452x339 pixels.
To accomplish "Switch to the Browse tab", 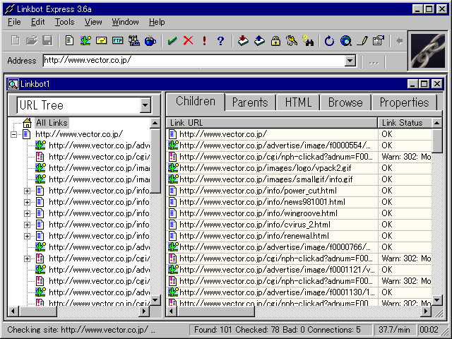I will click(345, 102).
